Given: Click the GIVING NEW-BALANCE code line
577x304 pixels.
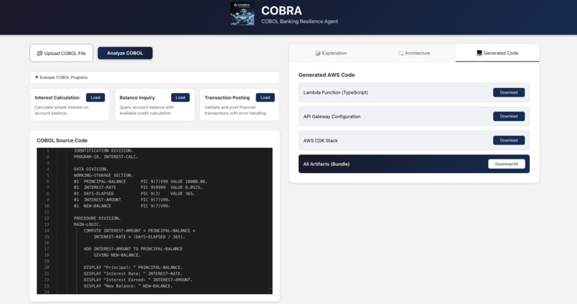Looking at the screenshot, I should point(117,255).
